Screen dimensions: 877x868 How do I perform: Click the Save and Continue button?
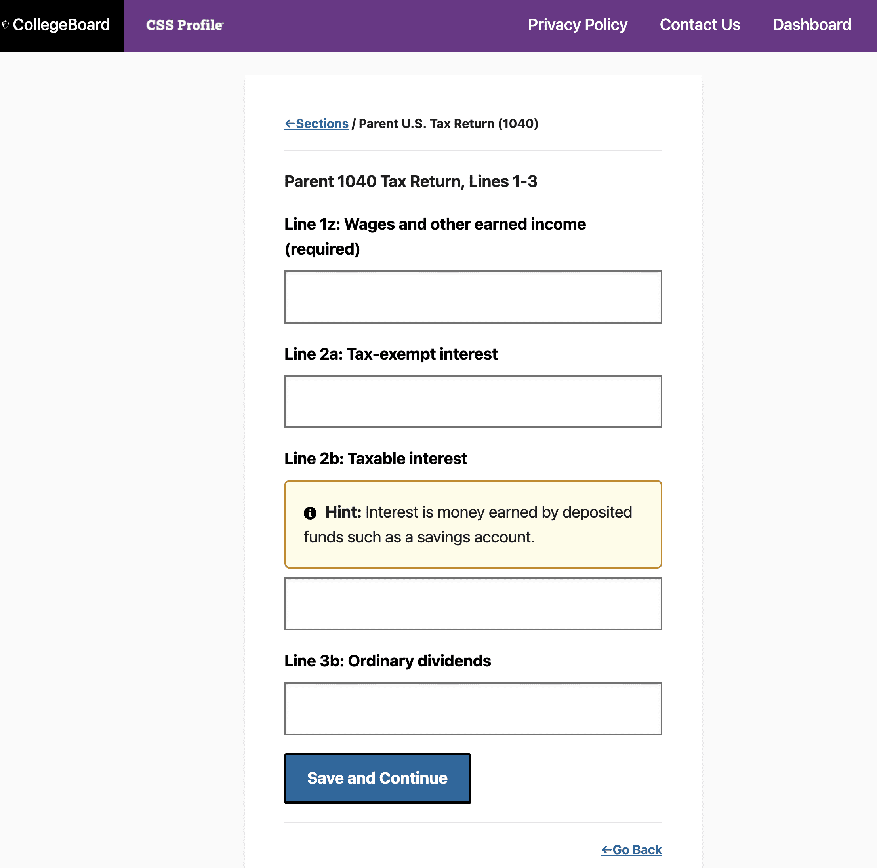(x=377, y=778)
